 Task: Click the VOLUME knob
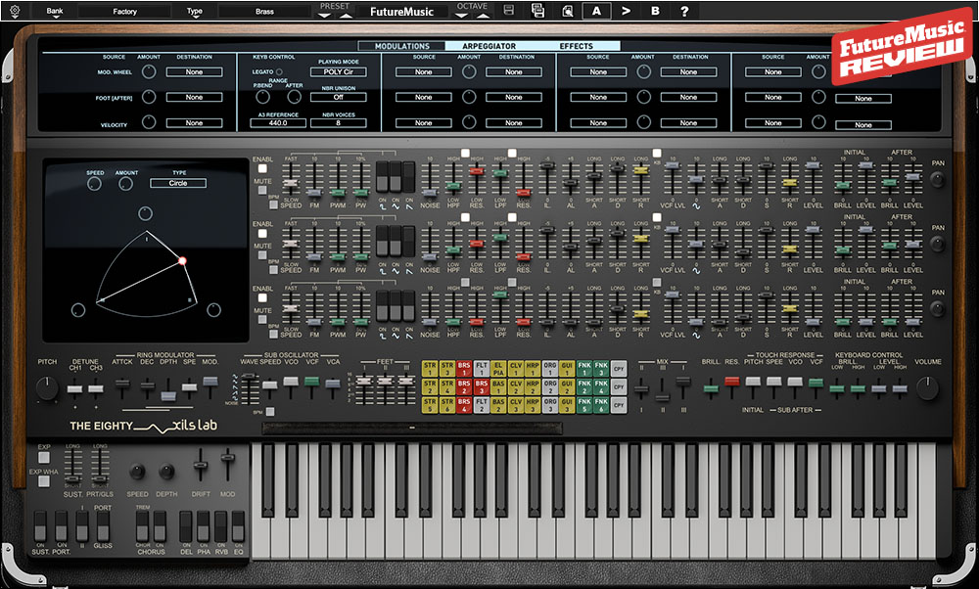(927, 388)
